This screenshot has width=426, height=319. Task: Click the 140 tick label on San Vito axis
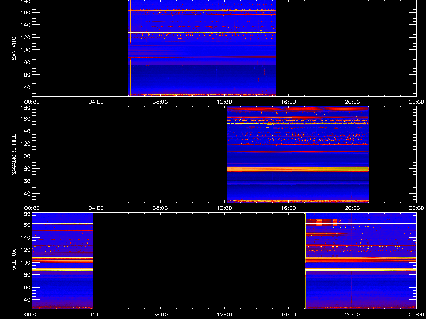(25, 25)
